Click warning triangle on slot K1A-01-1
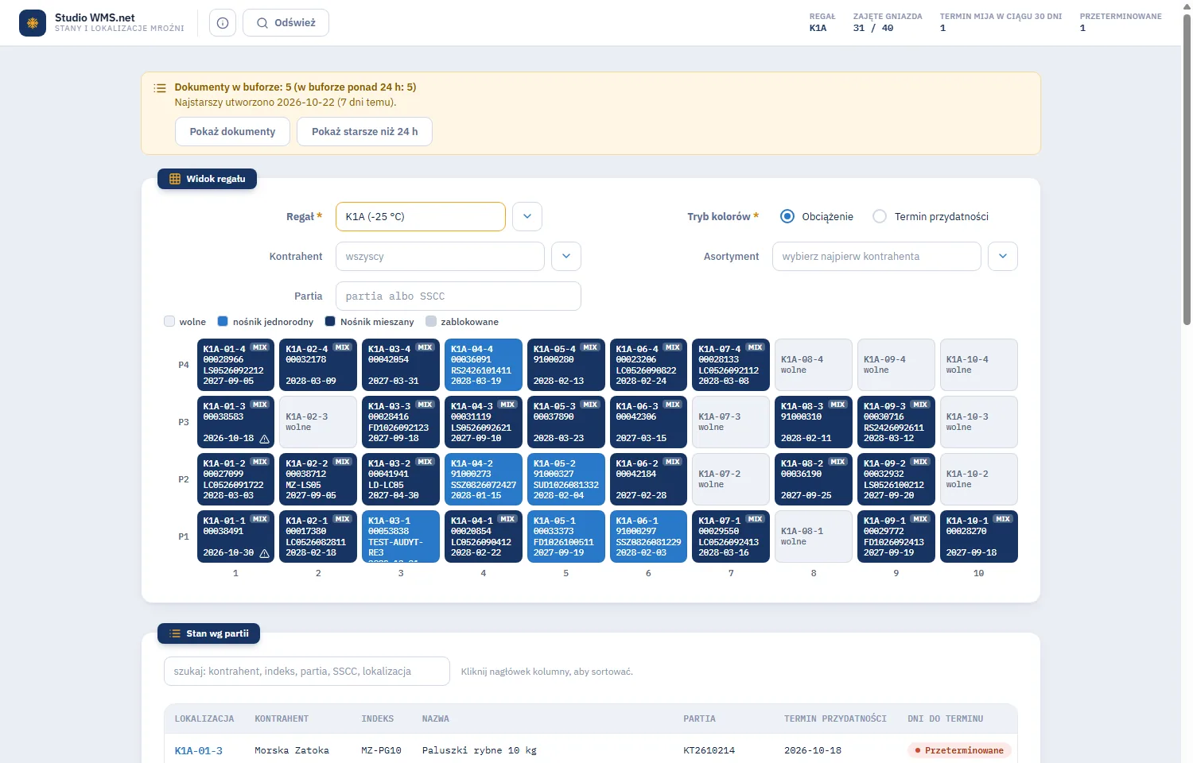The image size is (1193, 763). 265,553
